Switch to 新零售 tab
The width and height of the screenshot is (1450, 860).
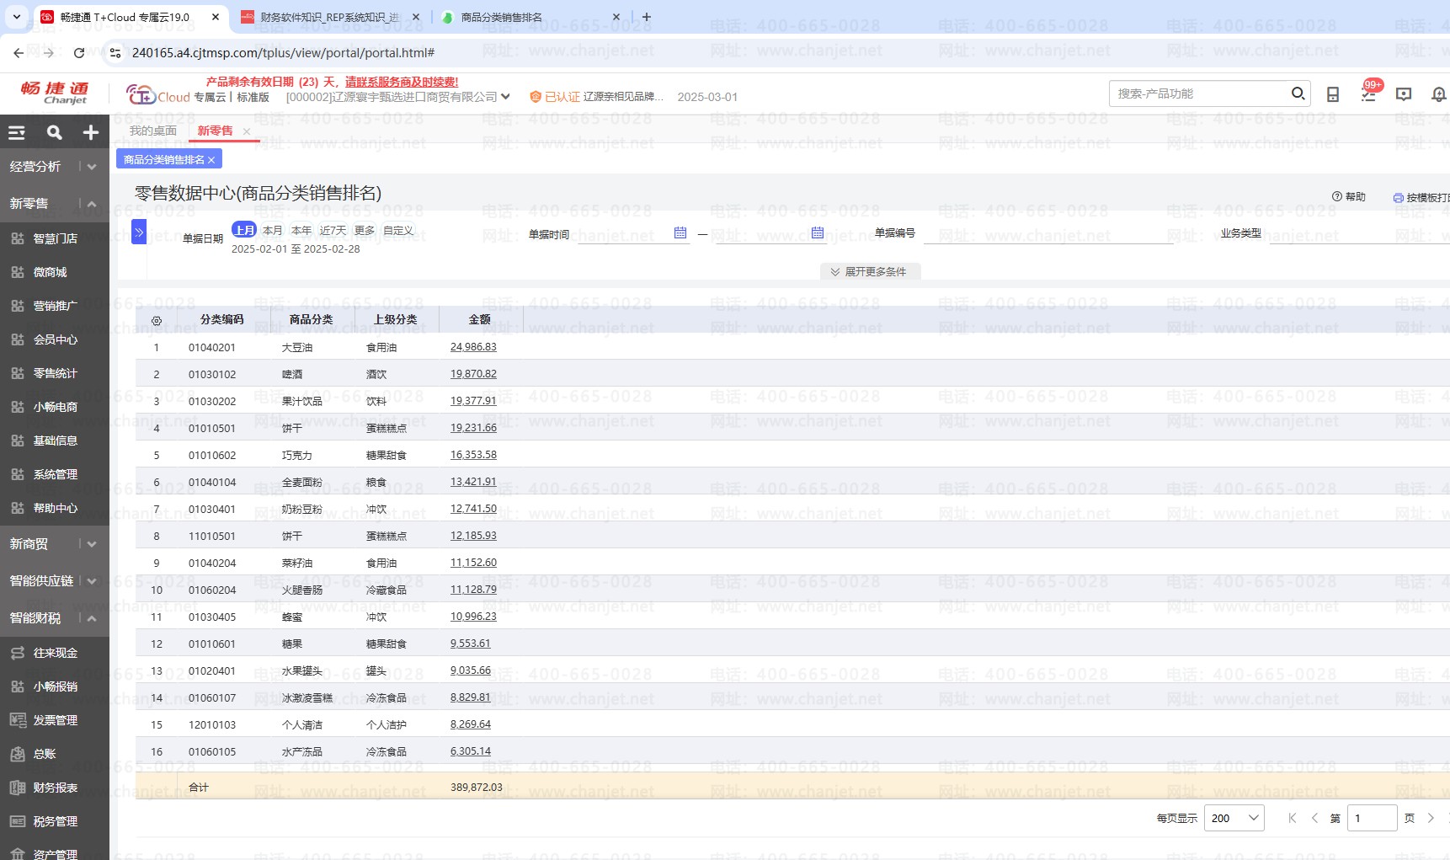click(216, 131)
